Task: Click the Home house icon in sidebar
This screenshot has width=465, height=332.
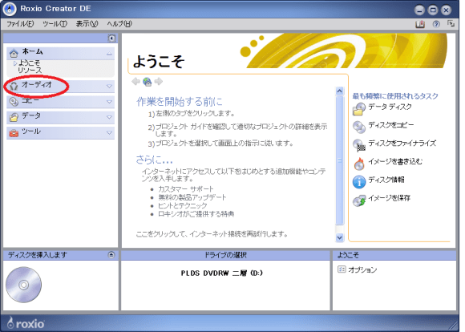Action: [x=14, y=53]
